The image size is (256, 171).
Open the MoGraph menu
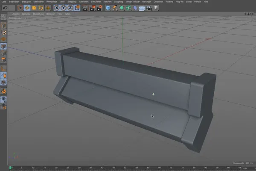pyautogui.click(x=147, y=2)
